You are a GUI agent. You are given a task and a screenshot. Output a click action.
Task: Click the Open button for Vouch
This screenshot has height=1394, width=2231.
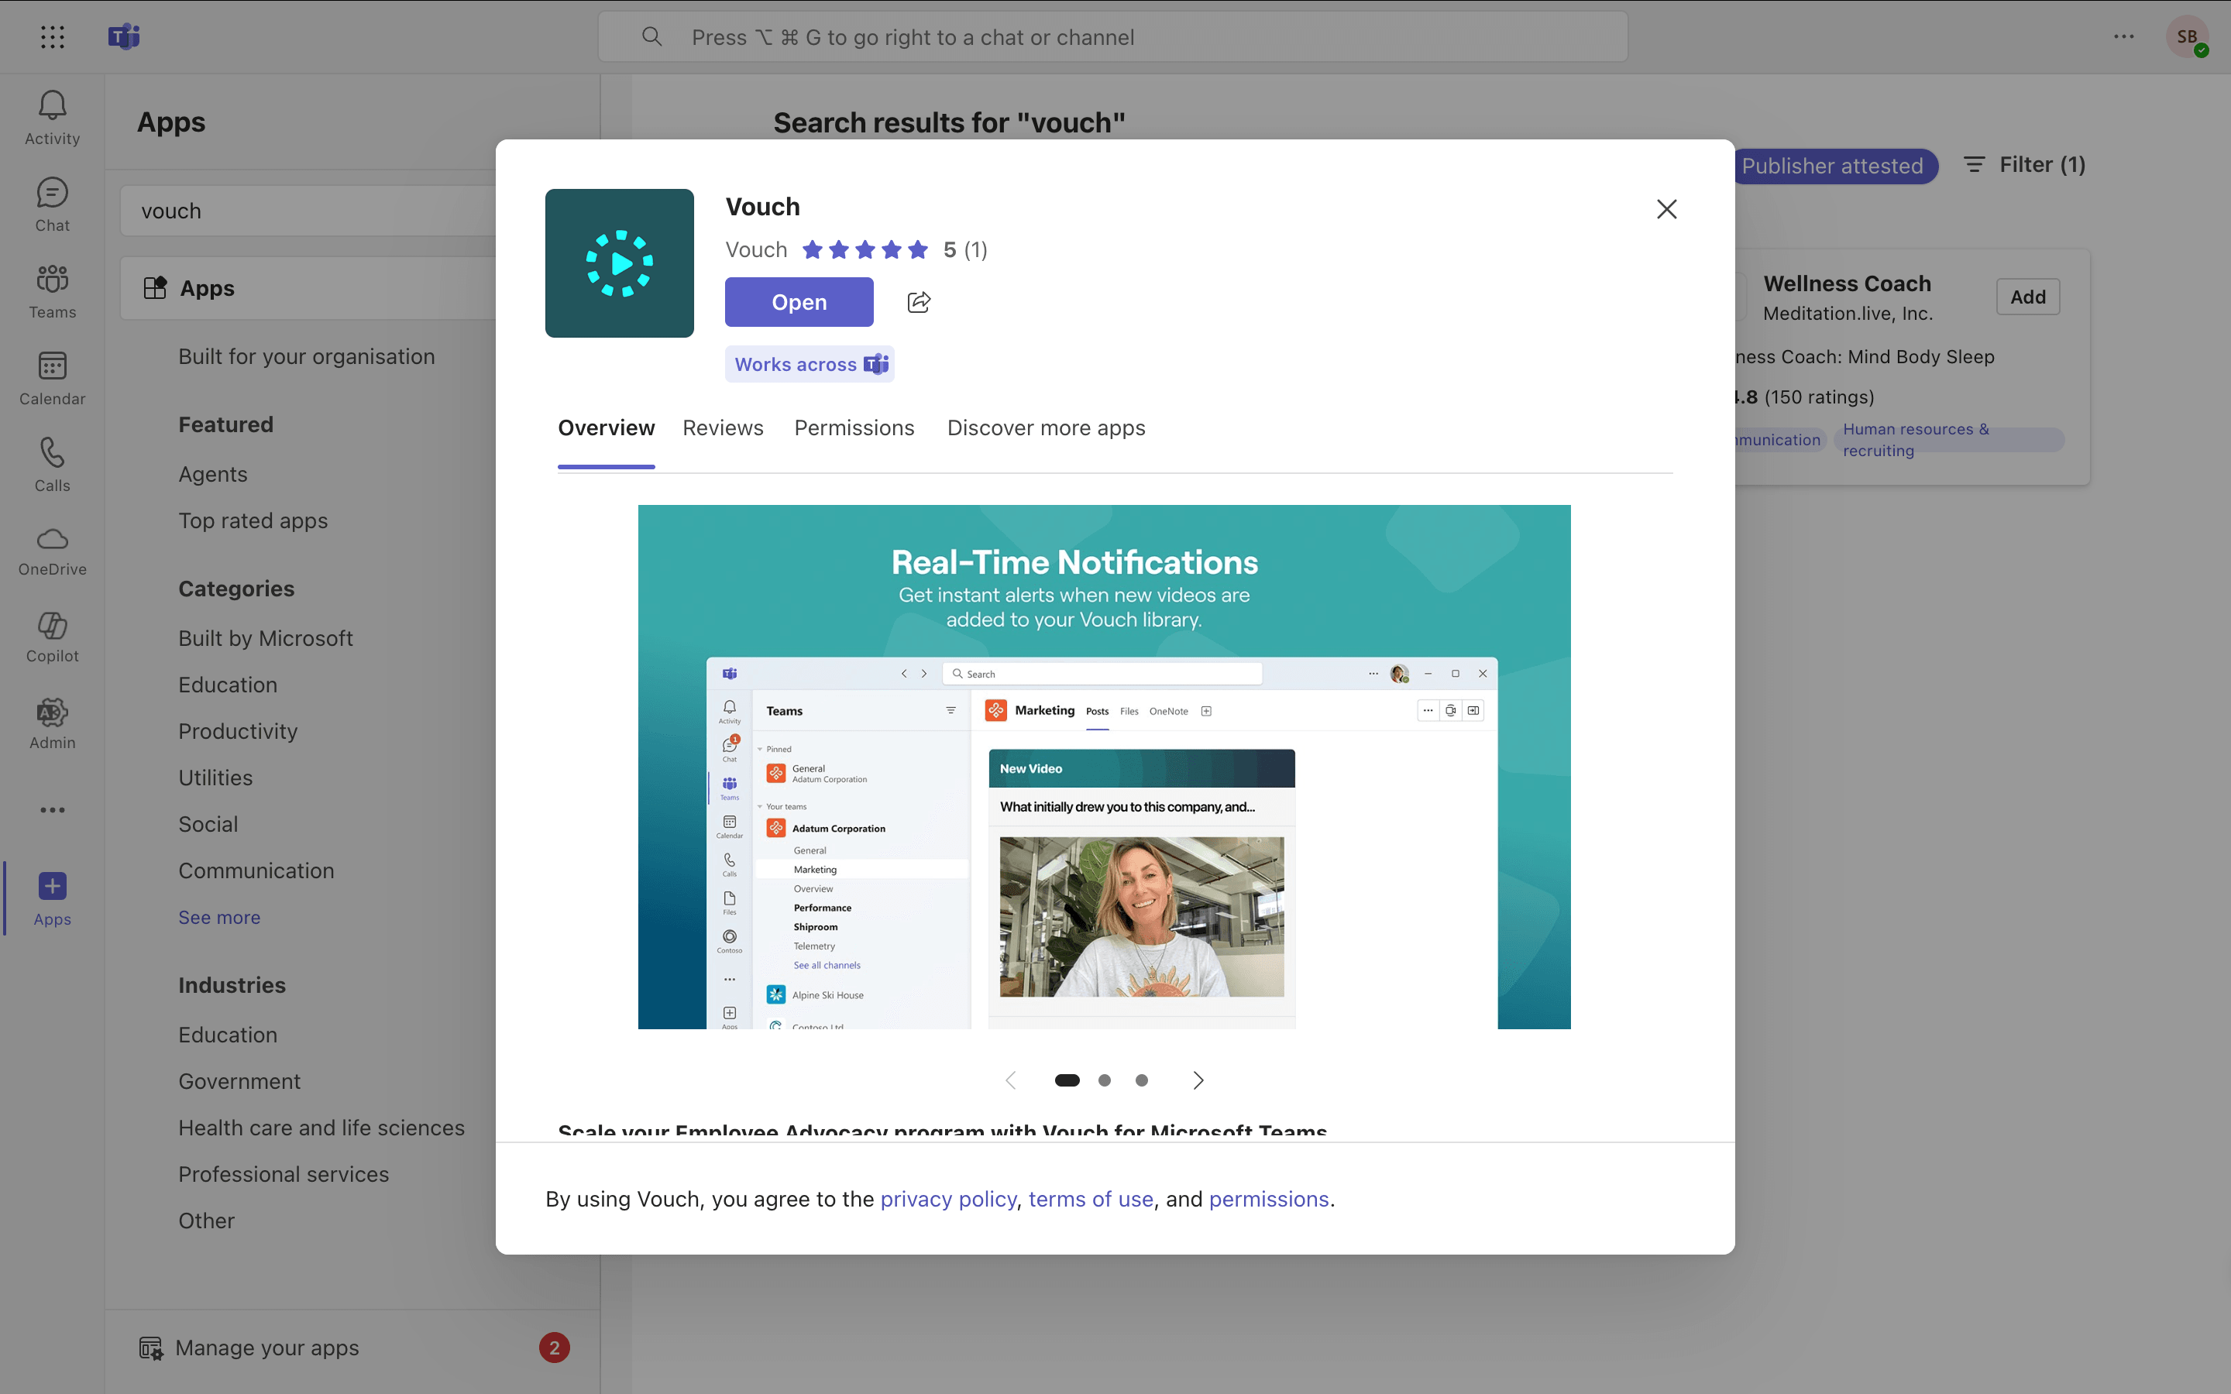pyautogui.click(x=799, y=302)
